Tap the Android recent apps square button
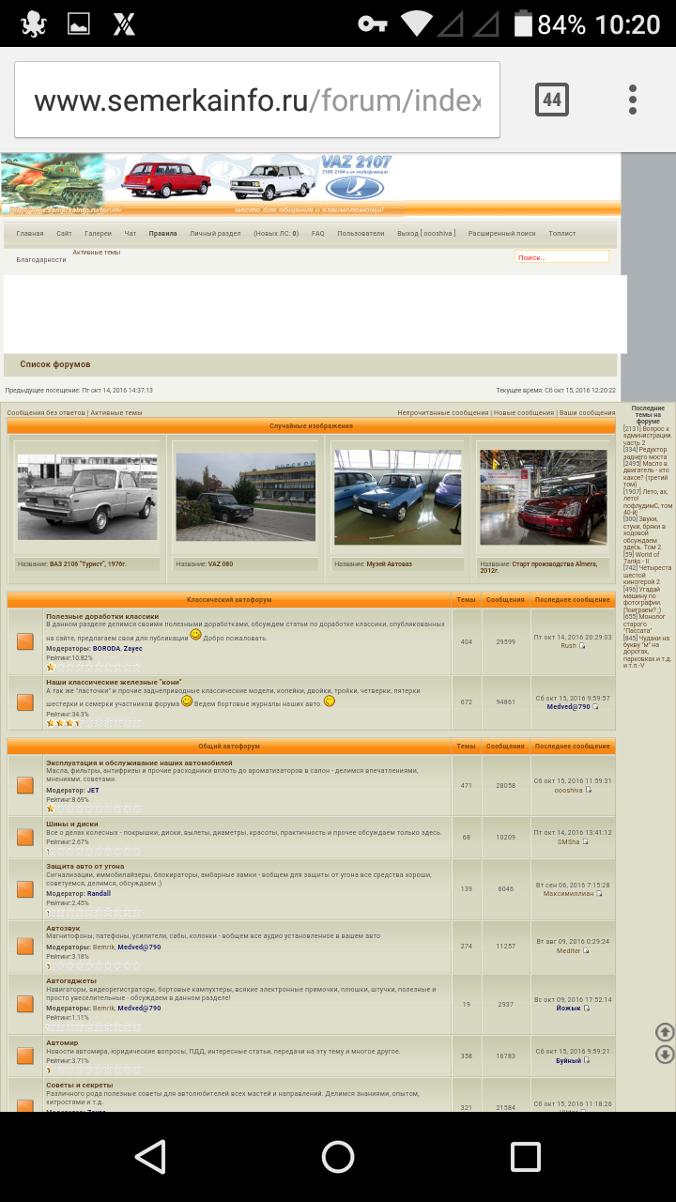The image size is (676, 1202). tap(525, 1156)
